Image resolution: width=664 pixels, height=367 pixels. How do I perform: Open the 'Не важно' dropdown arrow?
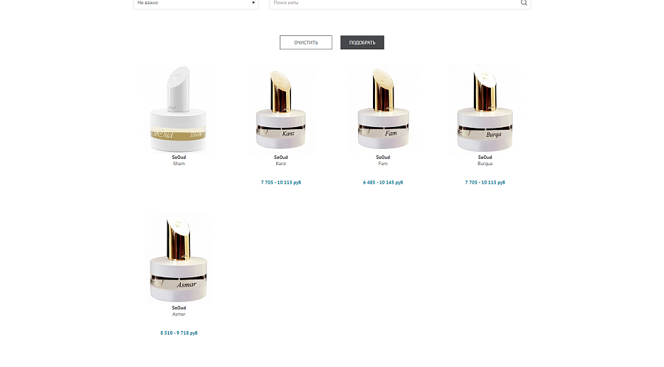(254, 3)
